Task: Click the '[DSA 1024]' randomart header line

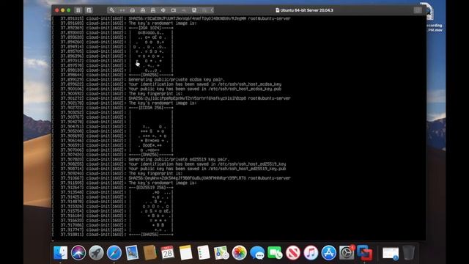Action: coord(151,28)
